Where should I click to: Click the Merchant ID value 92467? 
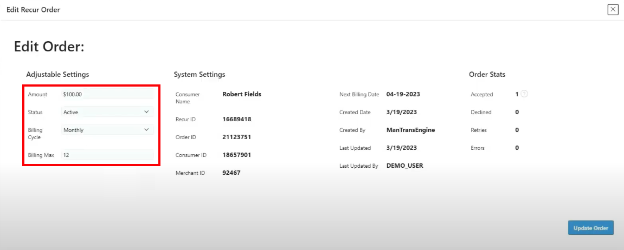(231, 173)
